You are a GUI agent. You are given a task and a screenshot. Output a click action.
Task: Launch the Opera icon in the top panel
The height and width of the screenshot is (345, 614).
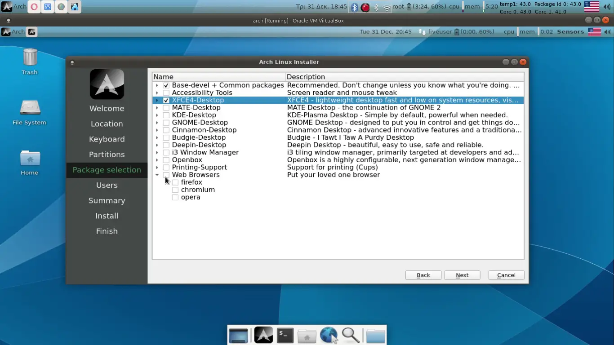pos(34,6)
